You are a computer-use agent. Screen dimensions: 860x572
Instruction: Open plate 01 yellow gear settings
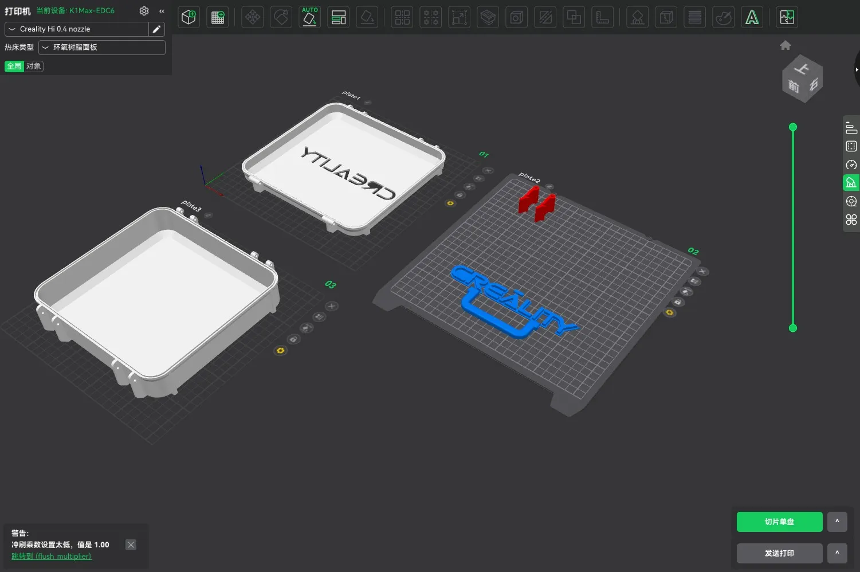(x=450, y=203)
